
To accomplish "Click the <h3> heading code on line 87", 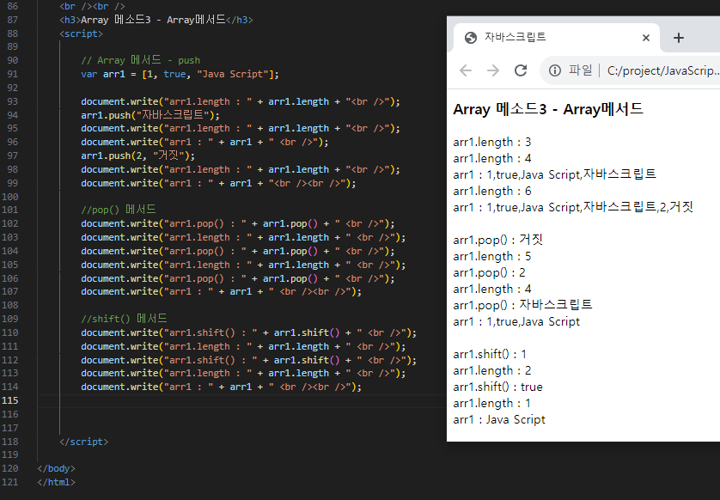I will coord(156,20).
